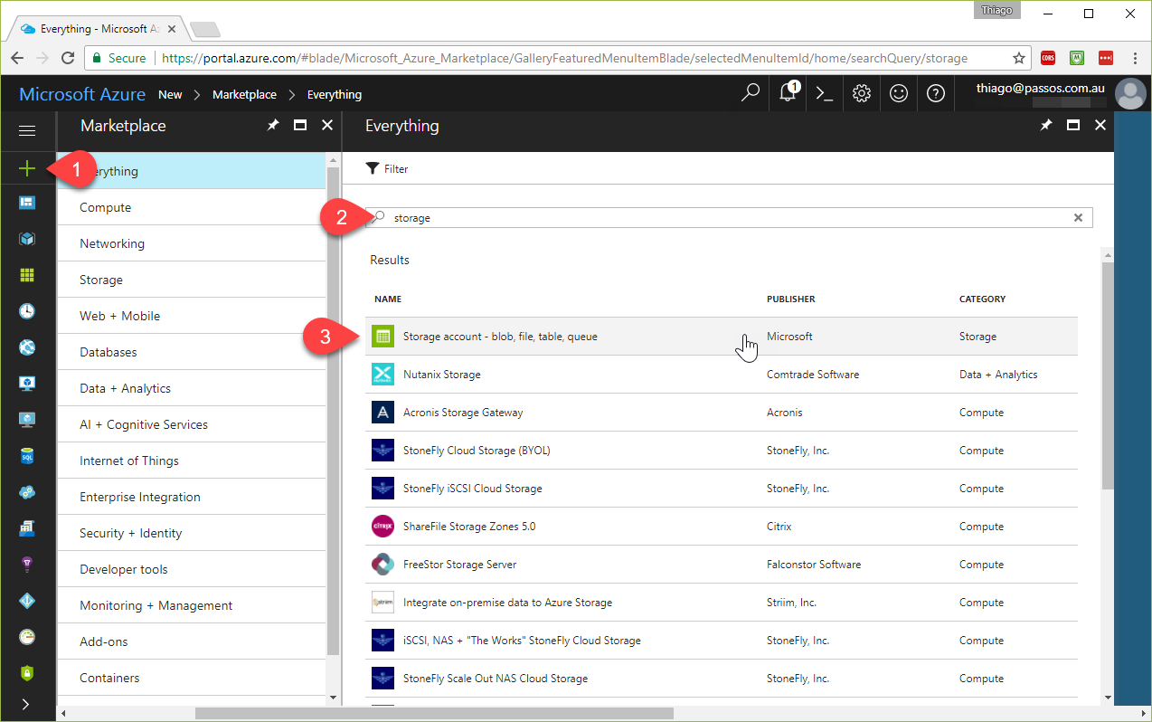Click the red CORS extension icon
Image resolution: width=1152 pixels, height=722 pixels.
pos(1048,58)
